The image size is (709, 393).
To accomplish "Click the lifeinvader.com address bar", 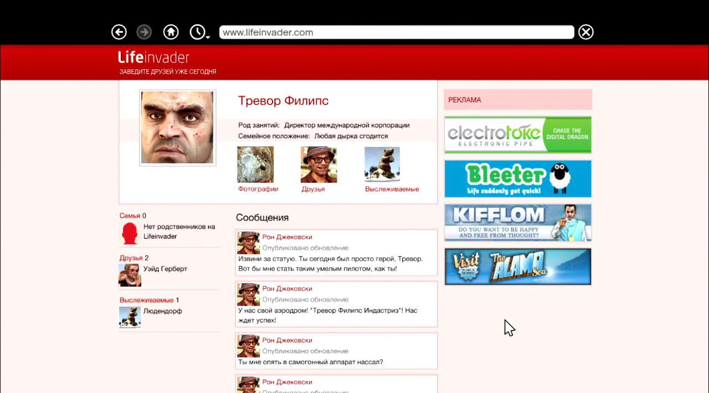I will (397, 32).
